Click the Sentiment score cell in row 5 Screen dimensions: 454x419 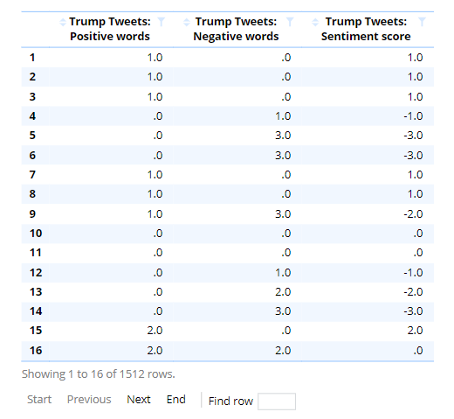(368, 136)
